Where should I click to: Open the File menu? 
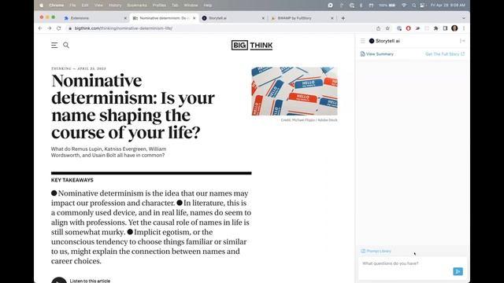(x=72, y=6)
